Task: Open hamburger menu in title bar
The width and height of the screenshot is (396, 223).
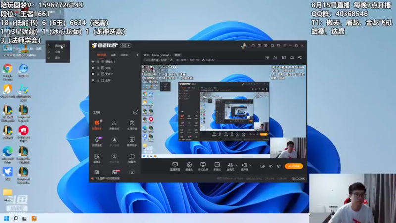Action: tap(284, 46)
